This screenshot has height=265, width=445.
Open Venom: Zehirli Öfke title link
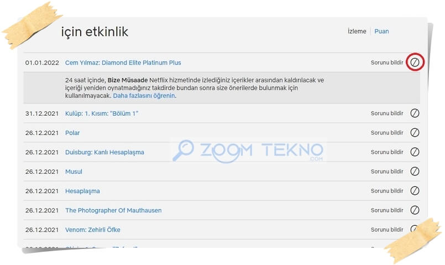[x=92, y=230]
